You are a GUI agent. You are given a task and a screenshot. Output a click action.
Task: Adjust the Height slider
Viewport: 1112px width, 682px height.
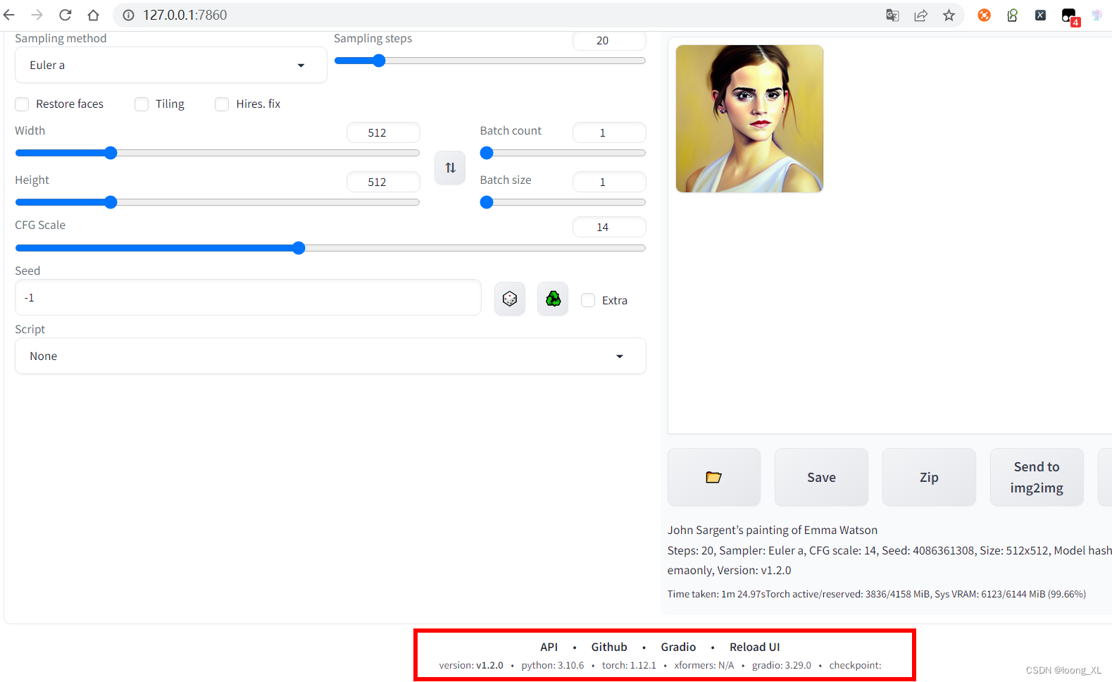pos(217,202)
